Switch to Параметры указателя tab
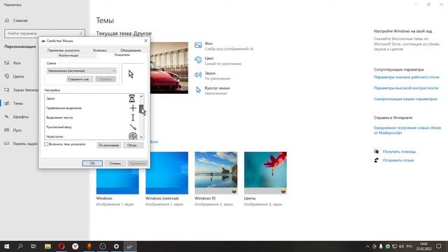The height and width of the screenshot is (252, 448). 64,50
